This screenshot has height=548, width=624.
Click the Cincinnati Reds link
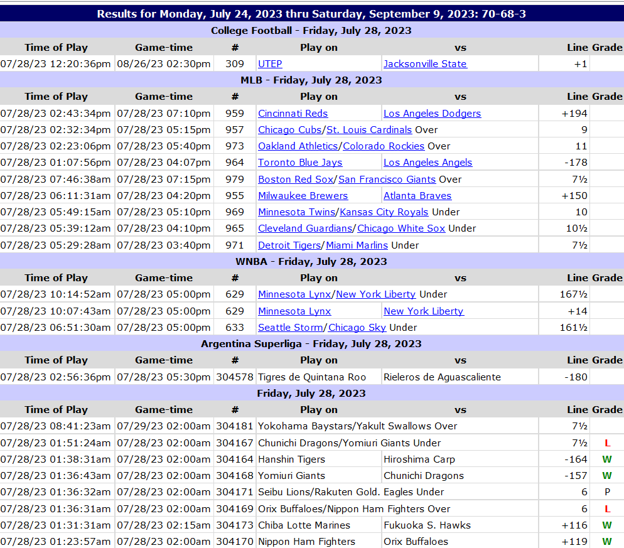click(293, 114)
